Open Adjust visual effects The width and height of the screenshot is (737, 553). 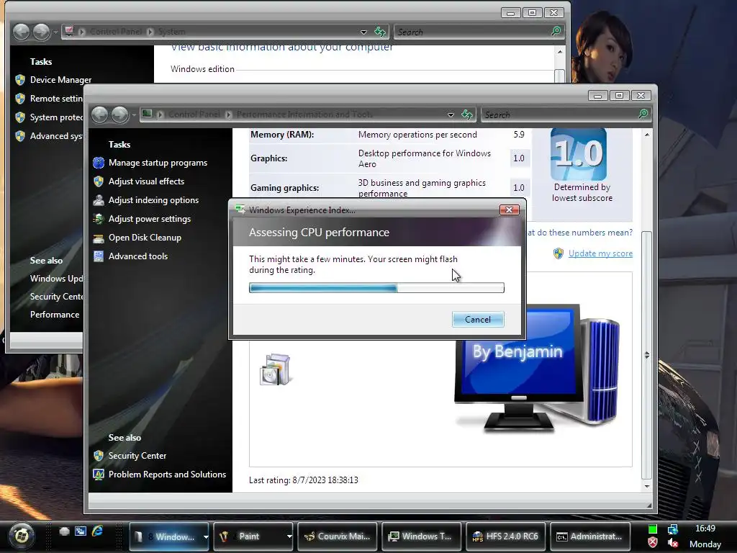pyautogui.click(x=146, y=181)
